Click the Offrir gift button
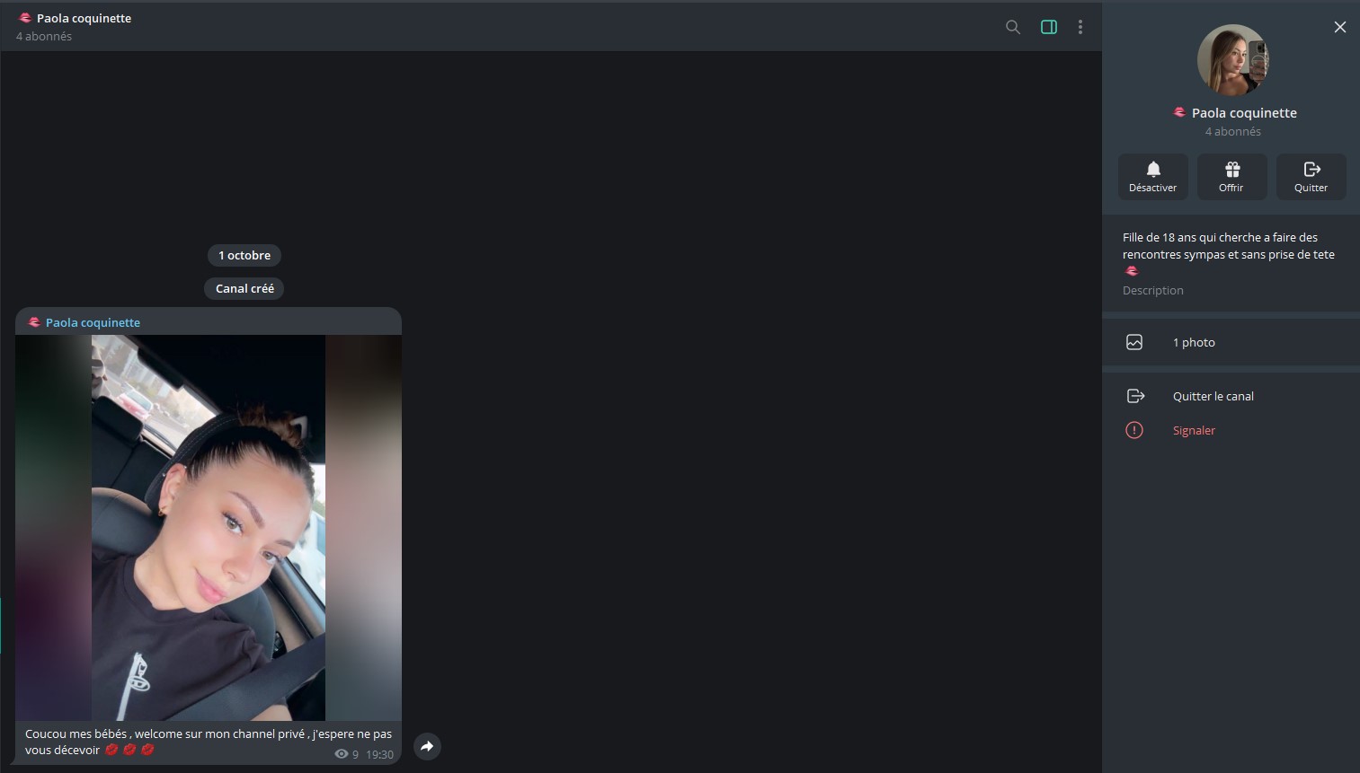Viewport: 1360px width, 773px height. pos(1232,177)
